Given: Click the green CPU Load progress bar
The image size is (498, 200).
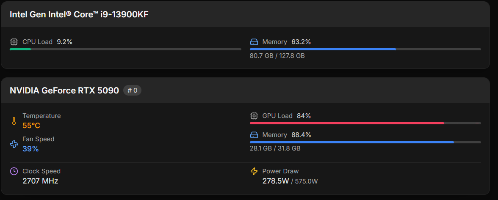Looking at the screenshot, I should coord(20,49).
